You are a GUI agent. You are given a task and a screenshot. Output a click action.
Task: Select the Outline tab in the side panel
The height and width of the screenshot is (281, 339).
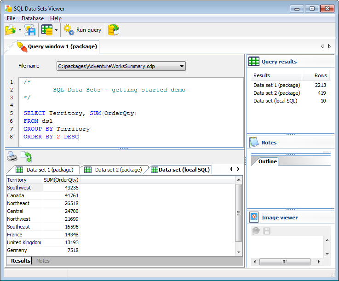click(267, 161)
